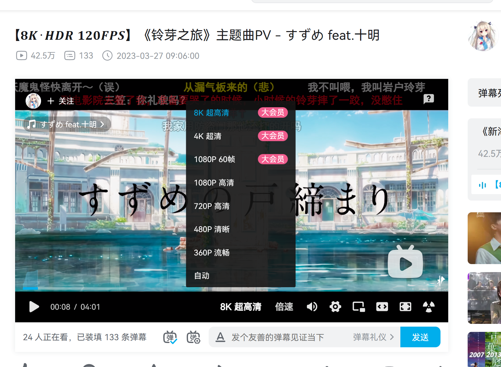
Task: Click the publish date 2023-03-27 09:06:00
Action: point(151,56)
